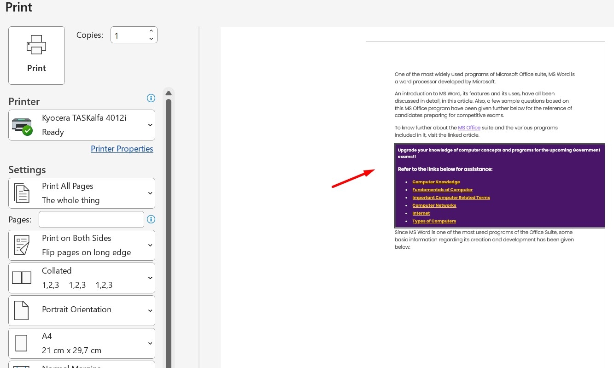614x368 pixels.
Task: Click the '21 cm x 29,7 cm' text
Action: (71, 350)
